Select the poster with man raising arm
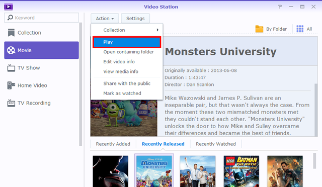Viewport: 322px width, 187px height. pyautogui.click(x=198, y=171)
